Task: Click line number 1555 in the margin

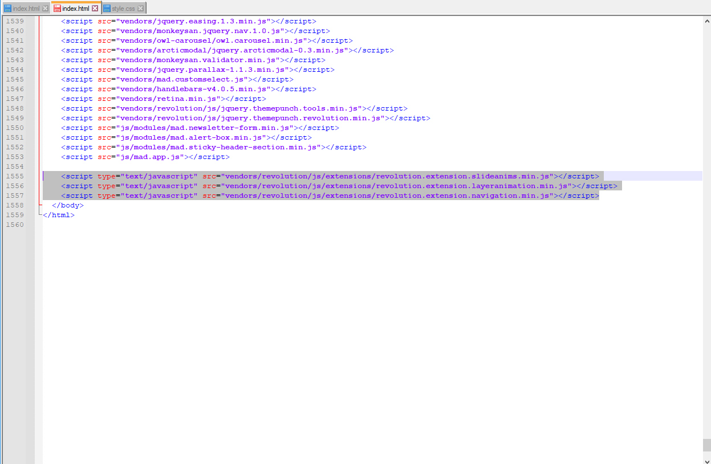Action: tap(14, 176)
